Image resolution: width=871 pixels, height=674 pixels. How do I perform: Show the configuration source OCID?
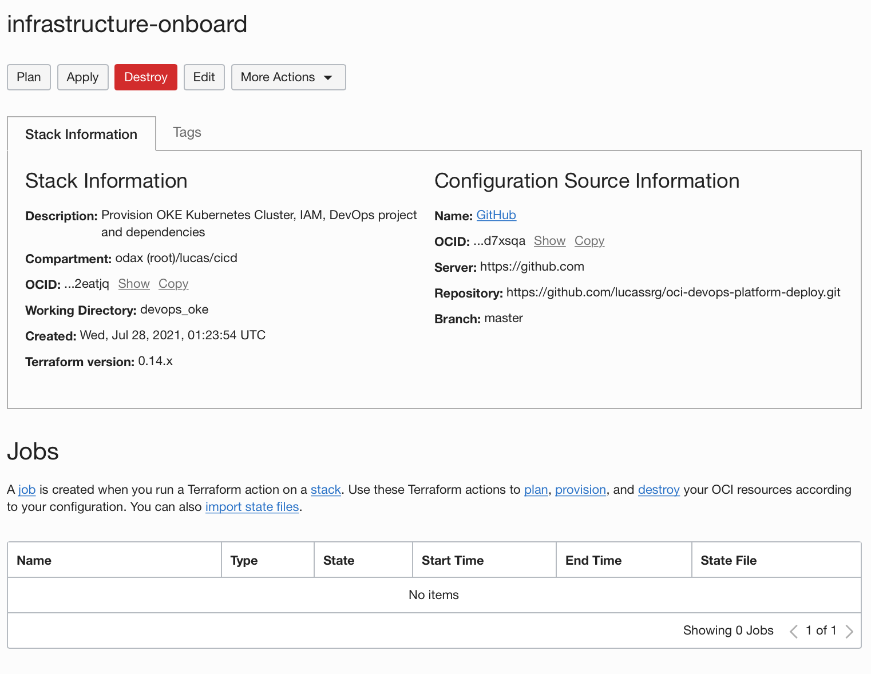(549, 241)
